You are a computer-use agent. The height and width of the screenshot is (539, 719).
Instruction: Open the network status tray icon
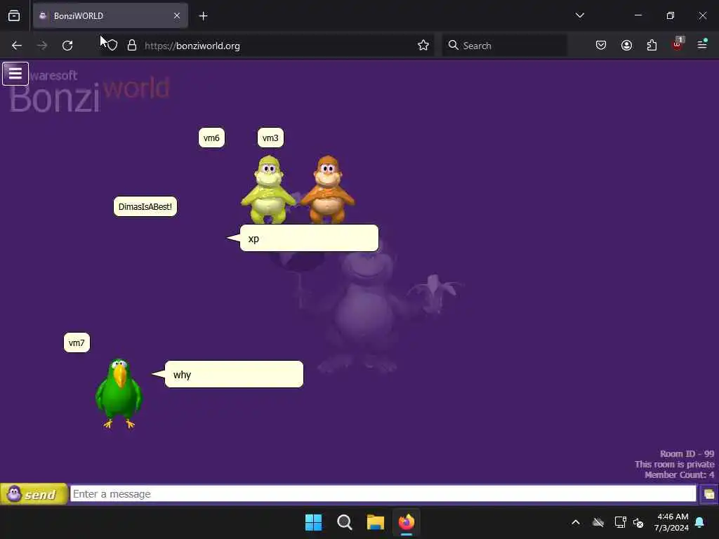[x=620, y=522]
